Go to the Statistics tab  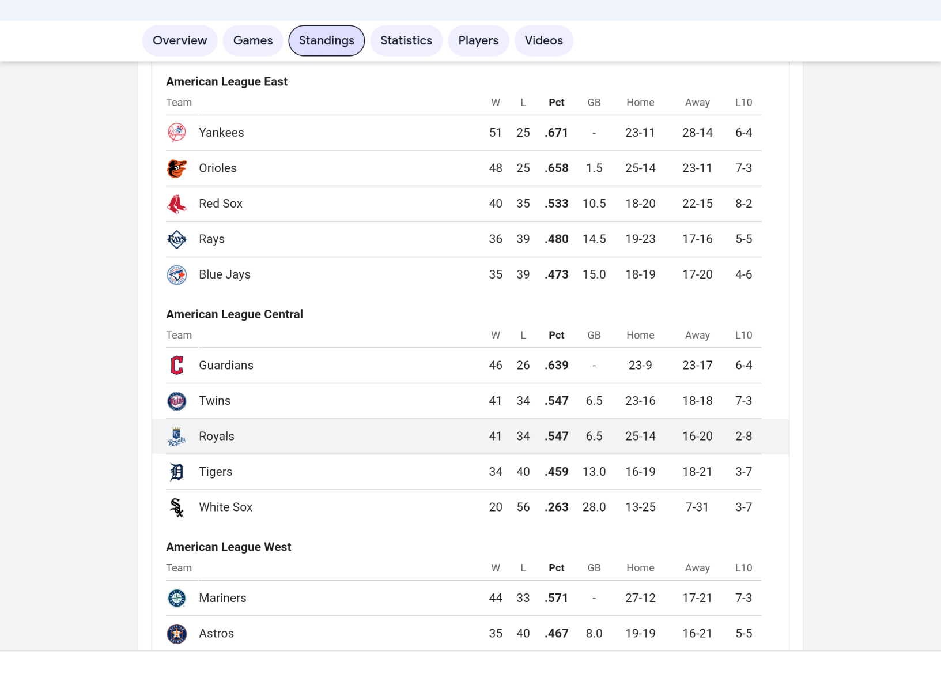click(x=406, y=40)
